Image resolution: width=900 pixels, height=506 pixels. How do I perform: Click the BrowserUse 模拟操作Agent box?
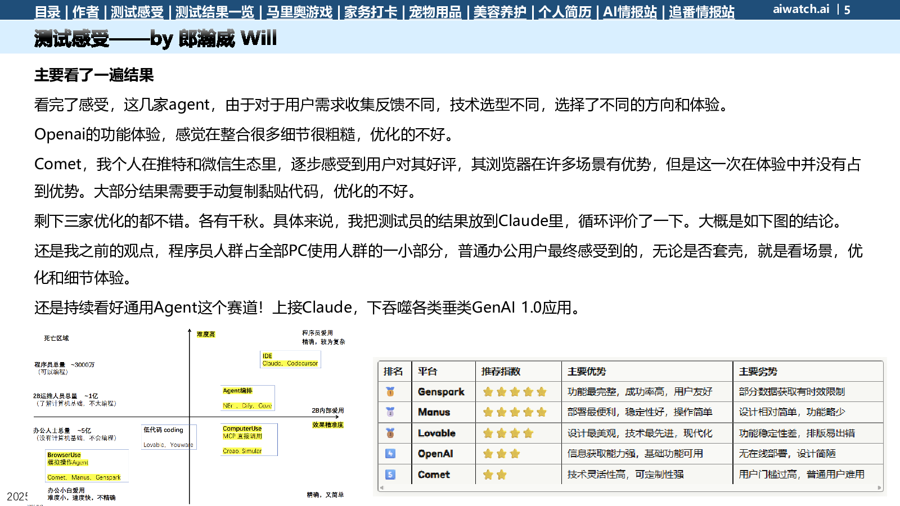click(87, 466)
